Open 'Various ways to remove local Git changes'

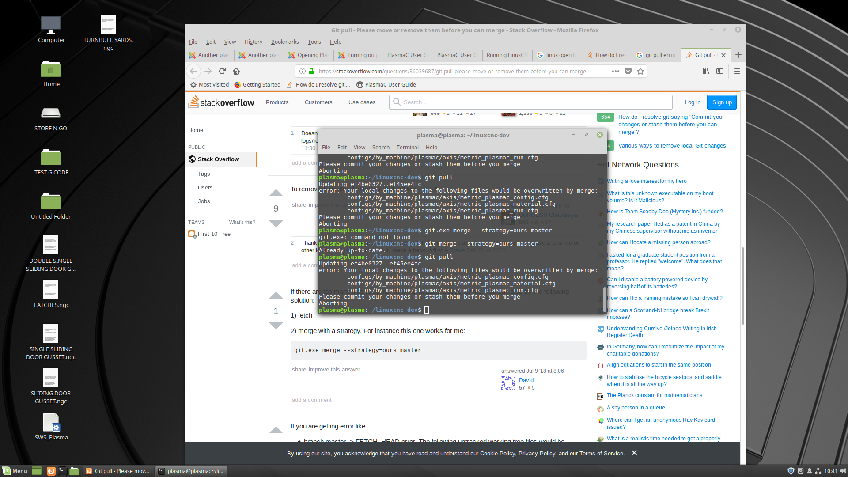click(672, 145)
